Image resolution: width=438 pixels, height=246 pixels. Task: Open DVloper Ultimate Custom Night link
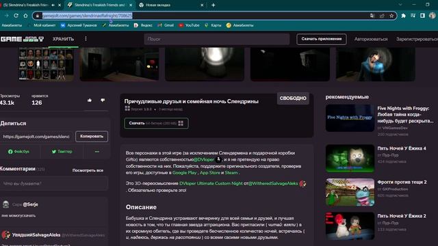(x=211, y=183)
